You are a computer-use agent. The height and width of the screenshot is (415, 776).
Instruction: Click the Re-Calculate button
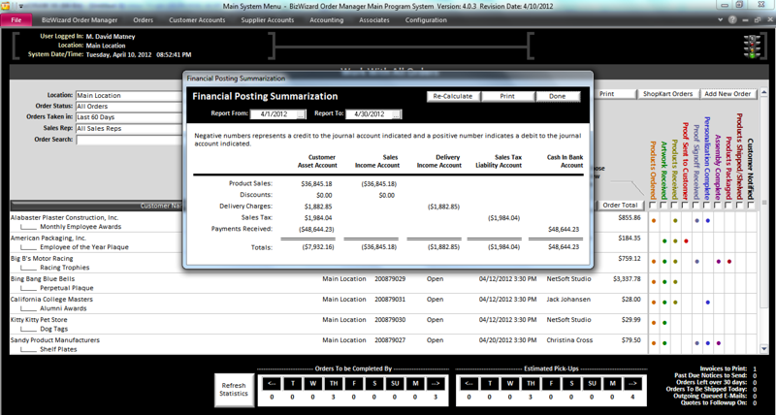click(x=453, y=97)
